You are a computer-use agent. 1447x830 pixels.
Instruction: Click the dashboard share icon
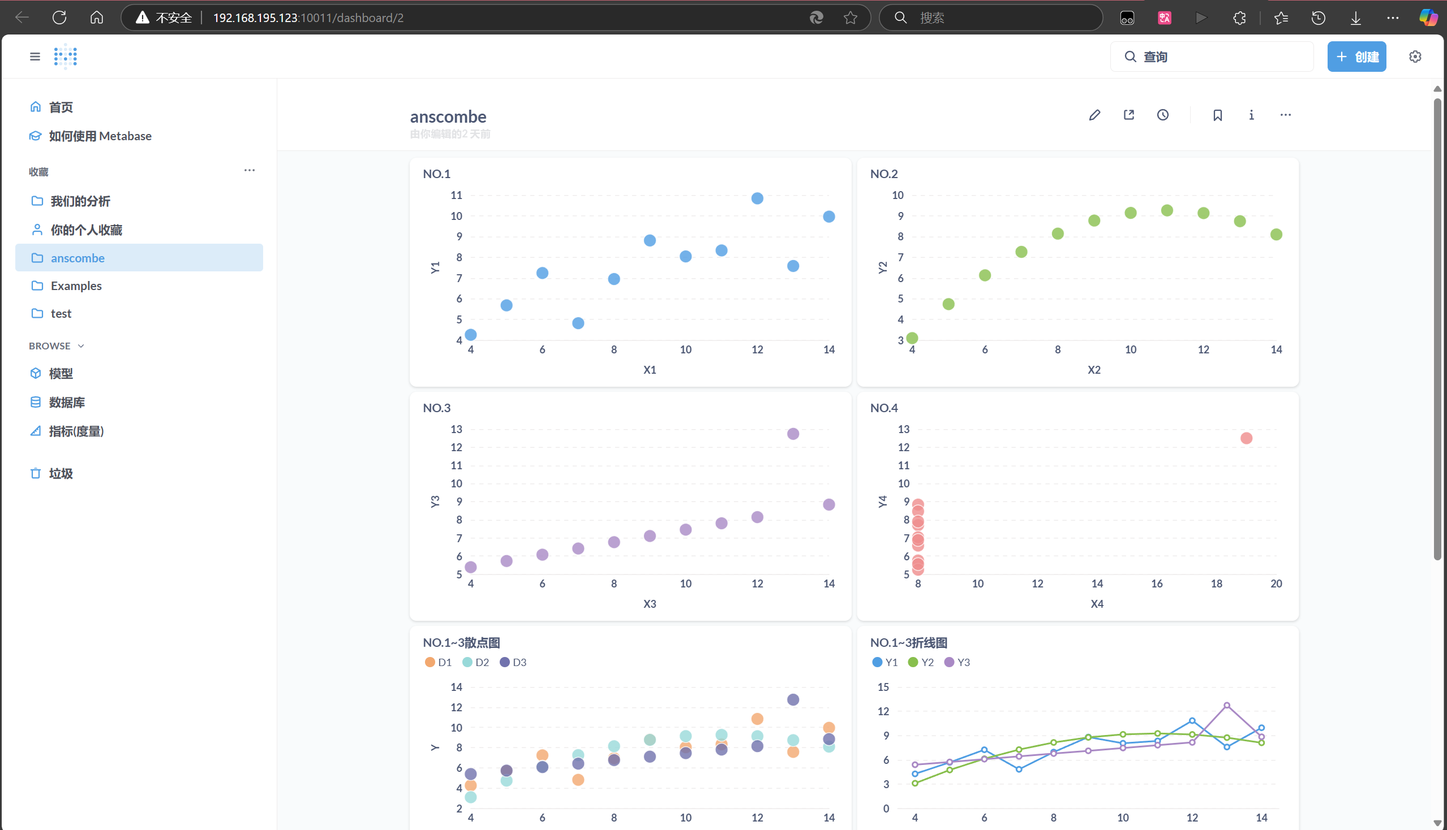pyautogui.click(x=1128, y=115)
